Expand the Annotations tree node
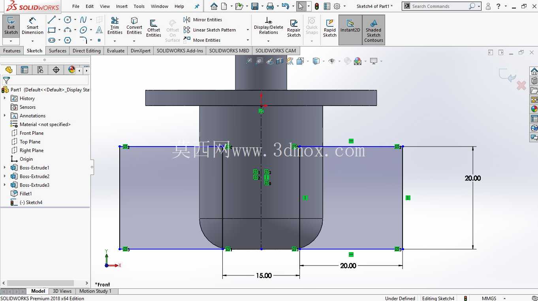Screen dimensions: 538x301 tap(5, 116)
